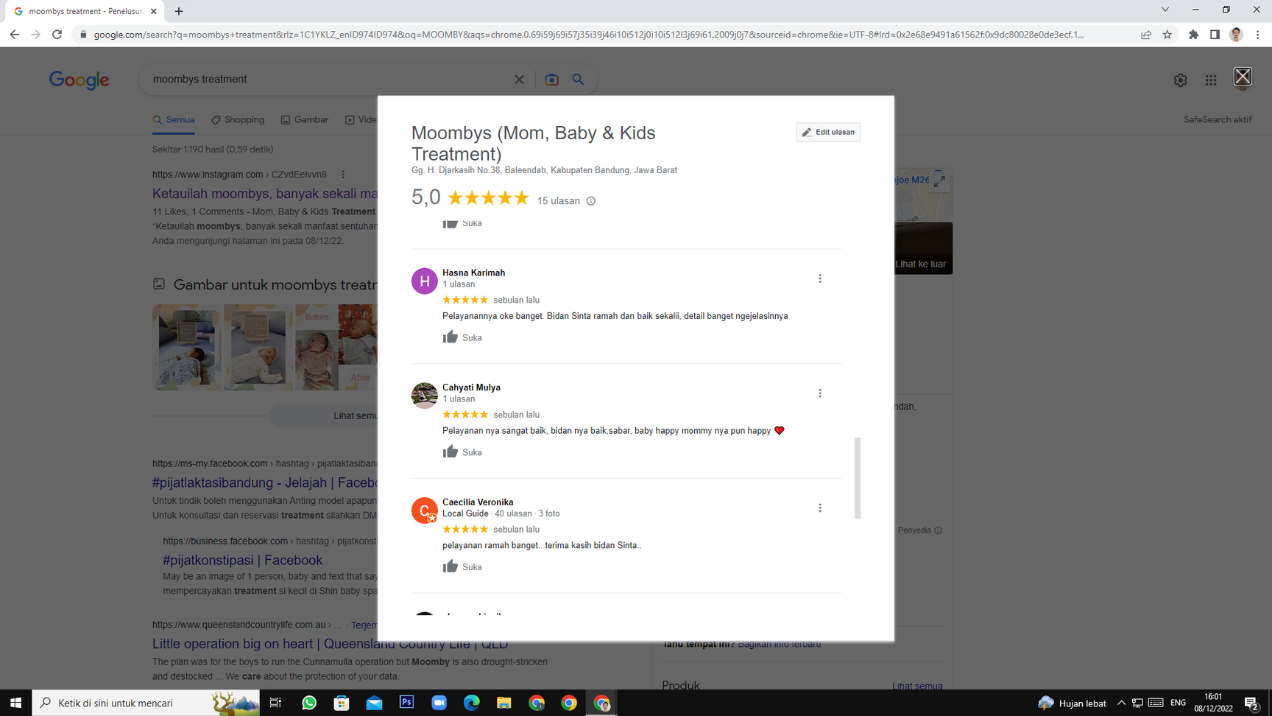Open WhatsApp from the taskbar

click(x=309, y=703)
